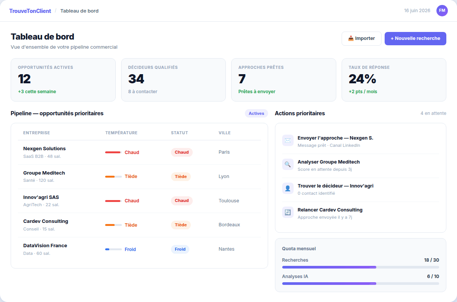Click the Importer button
The width and height of the screenshot is (457, 302).
coord(361,38)
